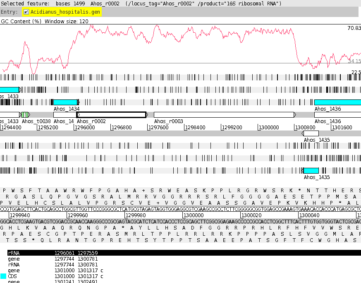
Task: Toggle the Acidianus_hospitalis.gen entry checkbox
Action: 26,12
